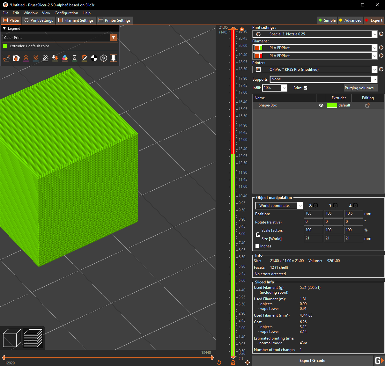Viewport: 385px width, 366px height.
Task: Disable the Brim checkbox
Action: (305, 88)
